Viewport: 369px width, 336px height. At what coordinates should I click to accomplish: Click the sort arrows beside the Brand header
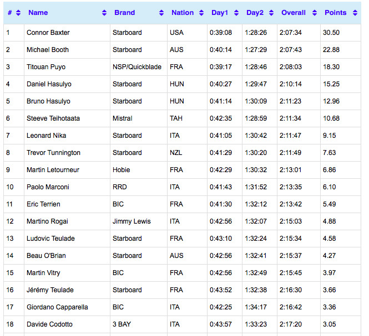[x=161, y=13]
